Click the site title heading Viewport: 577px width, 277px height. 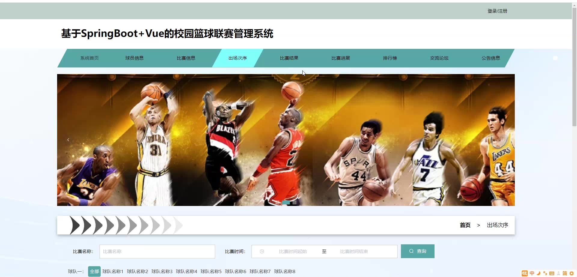167,34
